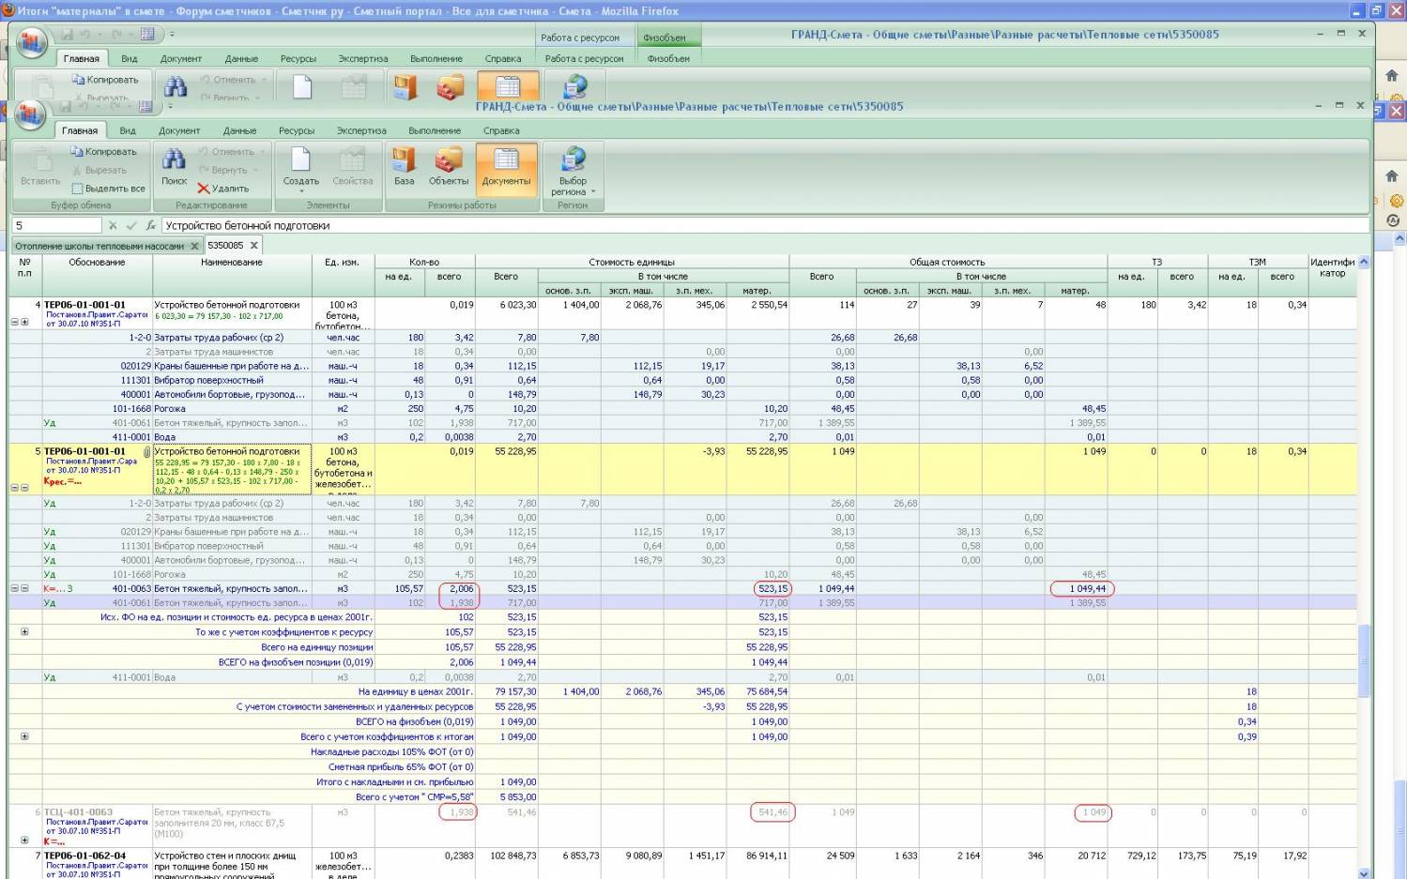Select resource code 401-0063 in K=...3 row
The height and width of the screenshot is (879, 1407).
tap(130, 589)
